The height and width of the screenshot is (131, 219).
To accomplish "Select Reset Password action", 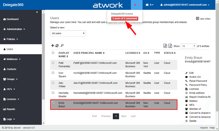I will [x=198, y=81].
